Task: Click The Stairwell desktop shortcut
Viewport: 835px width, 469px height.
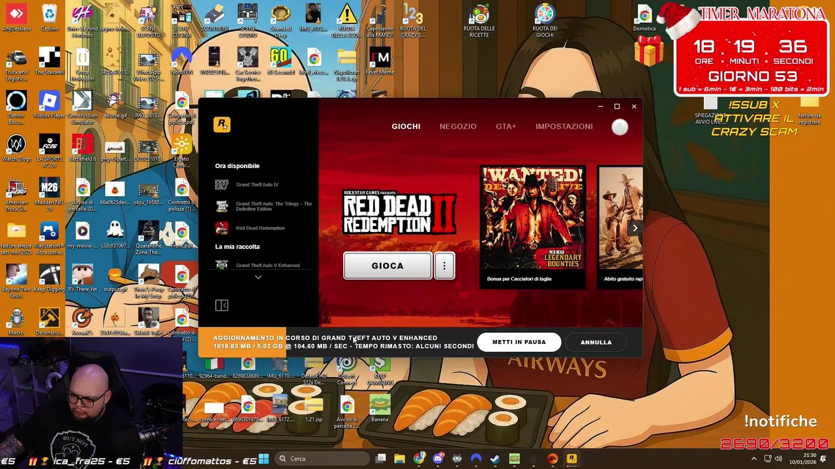Action: tap(50, 62)
